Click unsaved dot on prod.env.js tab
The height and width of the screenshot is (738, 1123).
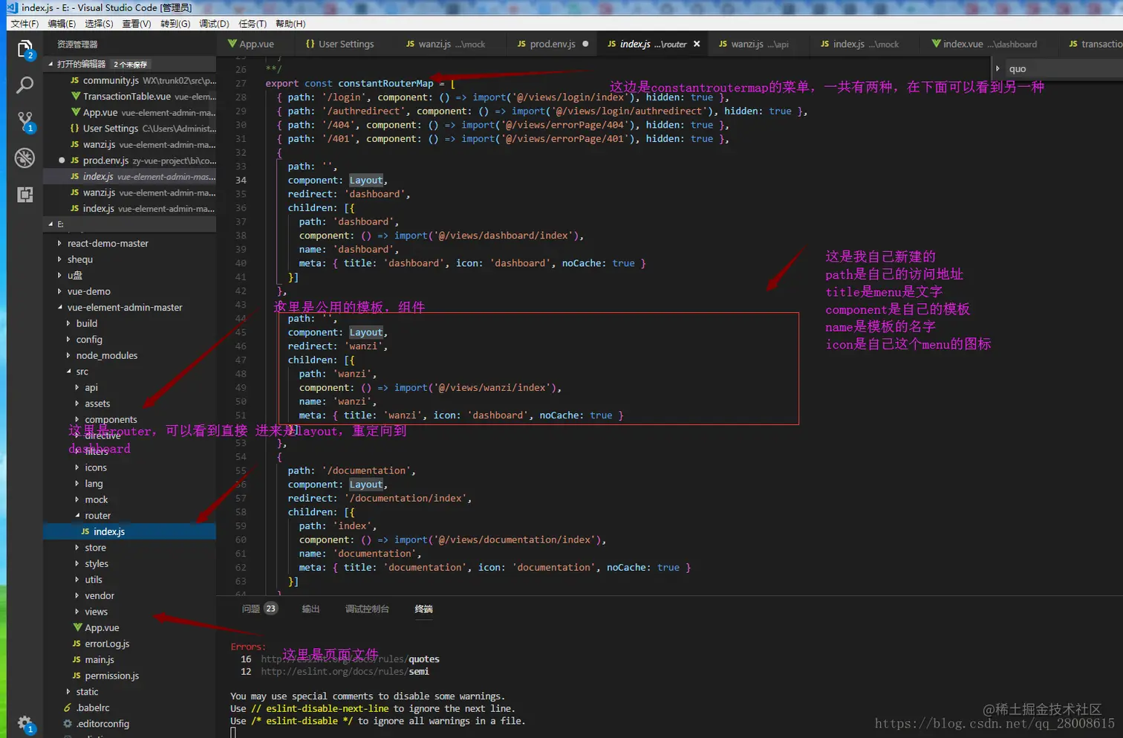coord(585,44)
